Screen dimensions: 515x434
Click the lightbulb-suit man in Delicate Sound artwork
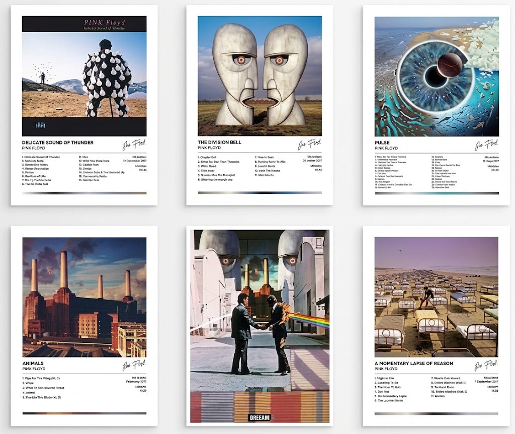click(x=106, y=78)
